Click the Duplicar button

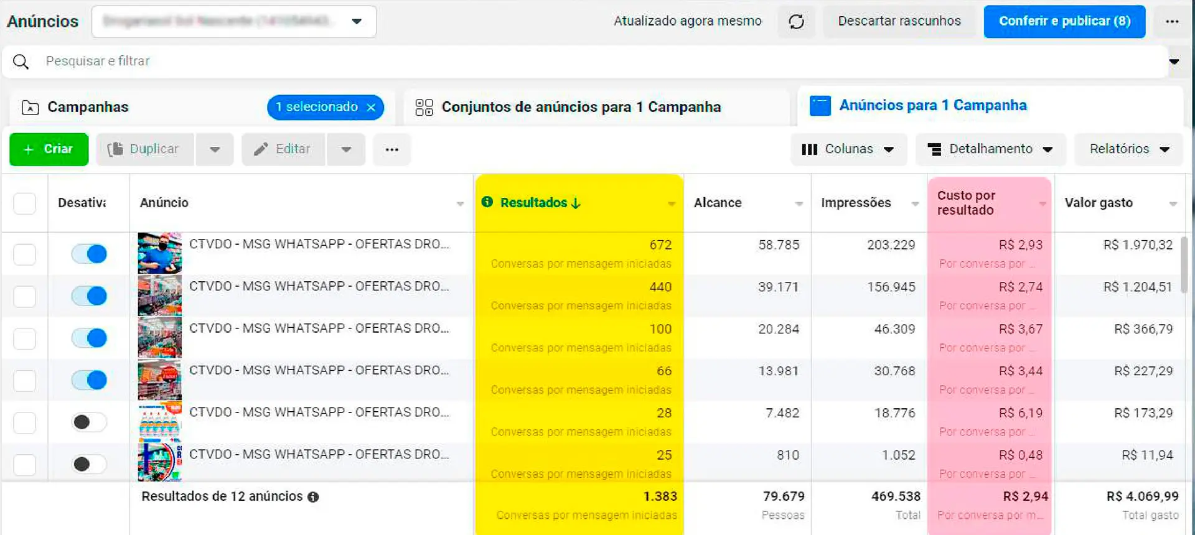[145, 149]
